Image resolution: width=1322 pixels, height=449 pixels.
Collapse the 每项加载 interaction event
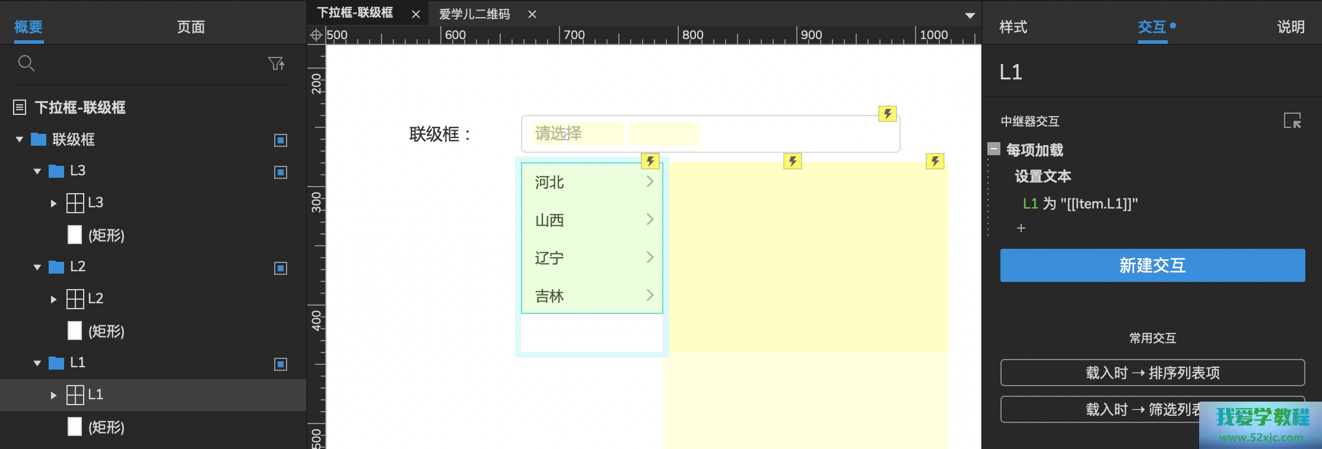(x=994, y=149)
